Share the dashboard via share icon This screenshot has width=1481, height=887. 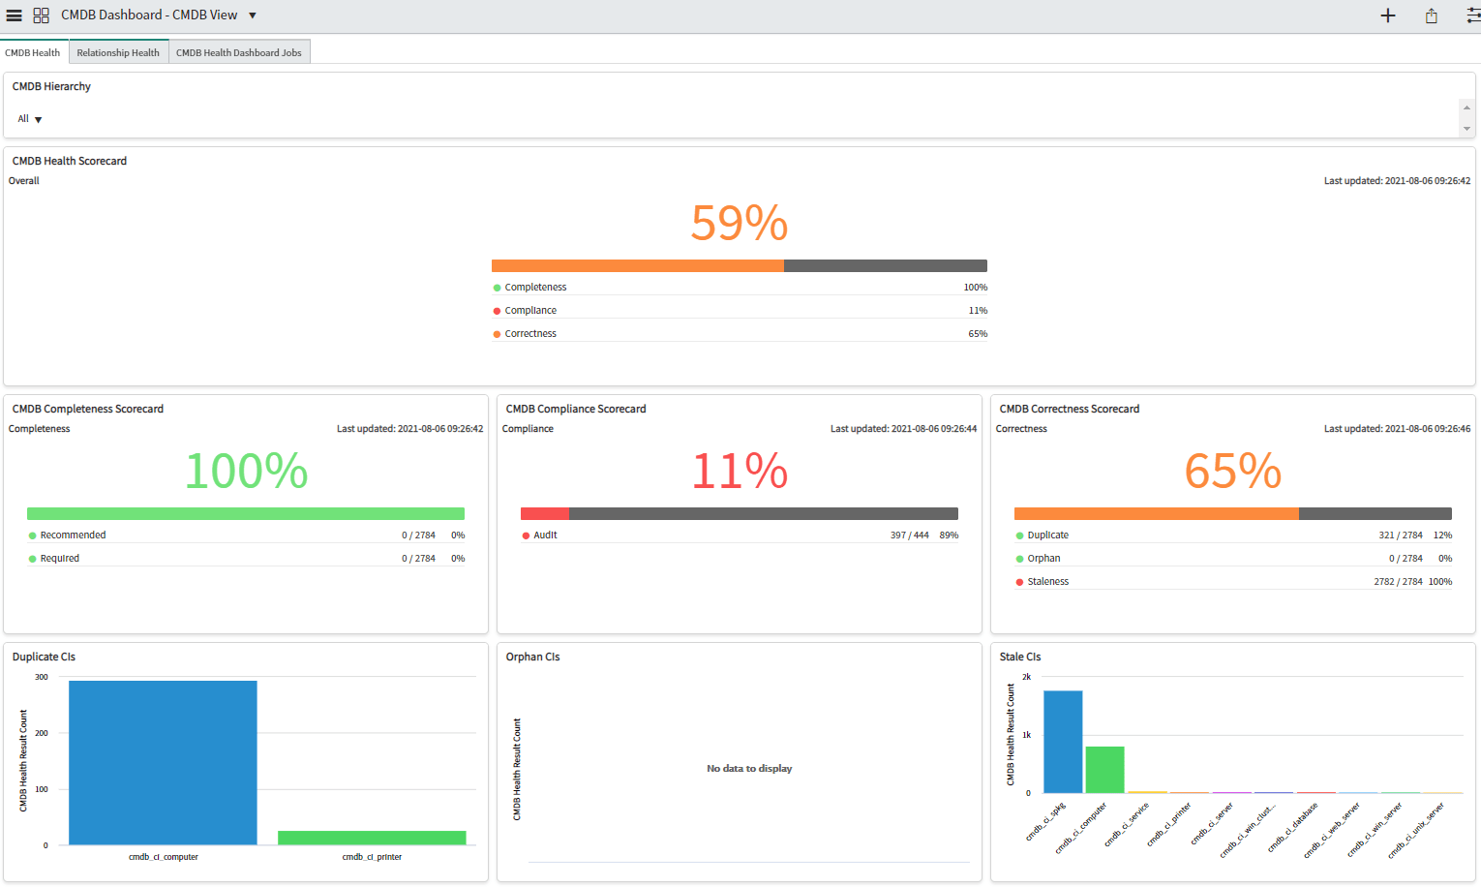1431,15
